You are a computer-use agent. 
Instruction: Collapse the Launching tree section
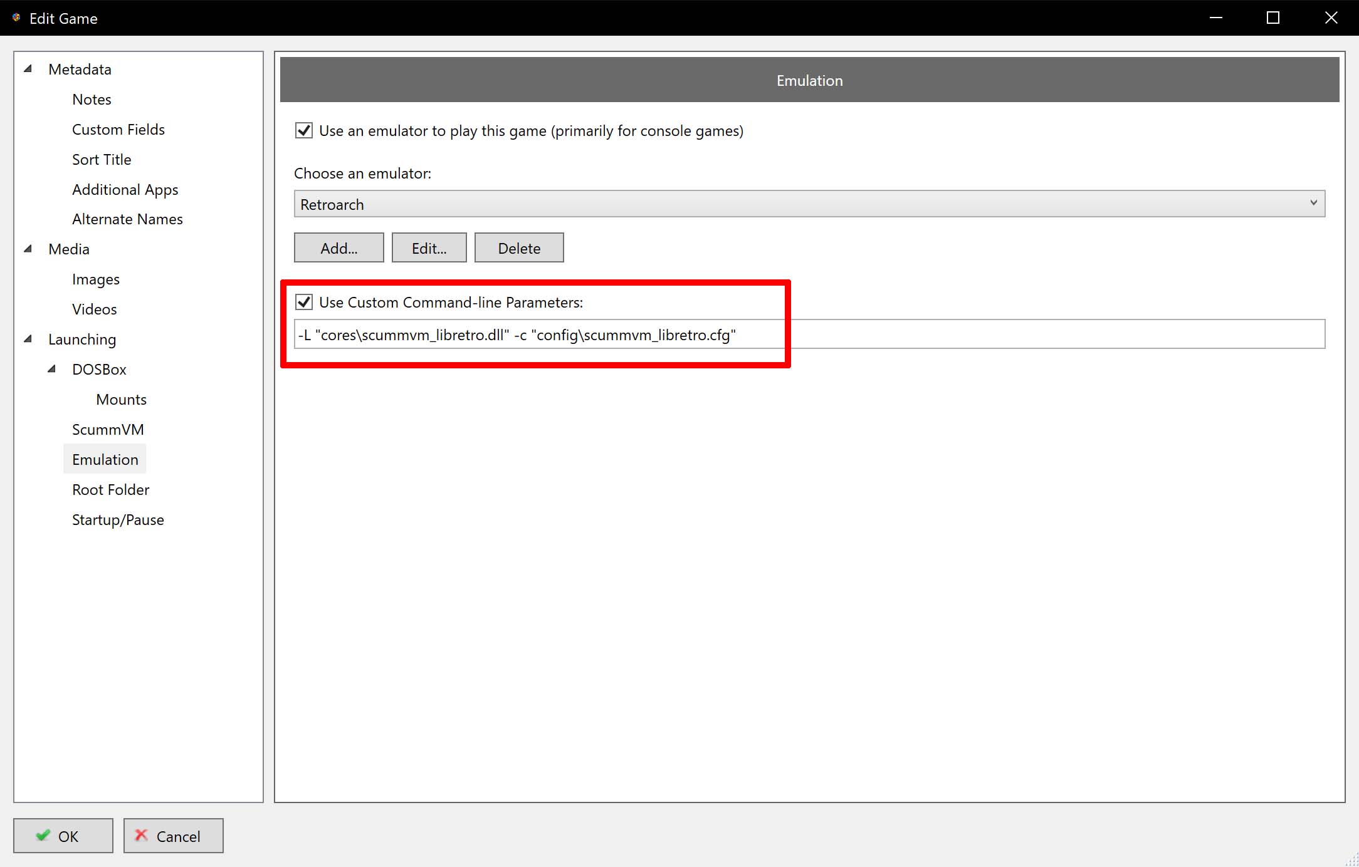(x=28, y=339)
